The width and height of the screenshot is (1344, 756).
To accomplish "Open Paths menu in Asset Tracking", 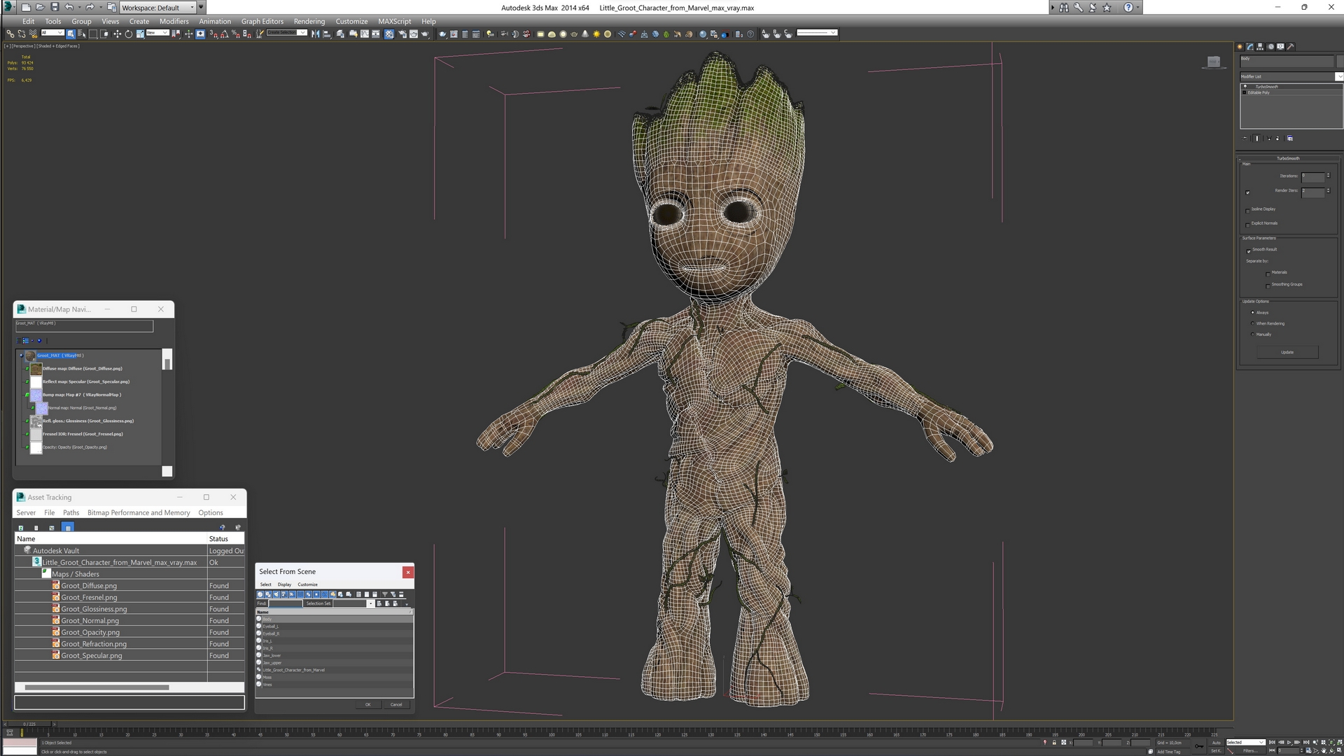I will 71,512.
